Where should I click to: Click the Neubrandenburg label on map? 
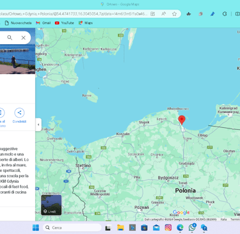(52, 160)
